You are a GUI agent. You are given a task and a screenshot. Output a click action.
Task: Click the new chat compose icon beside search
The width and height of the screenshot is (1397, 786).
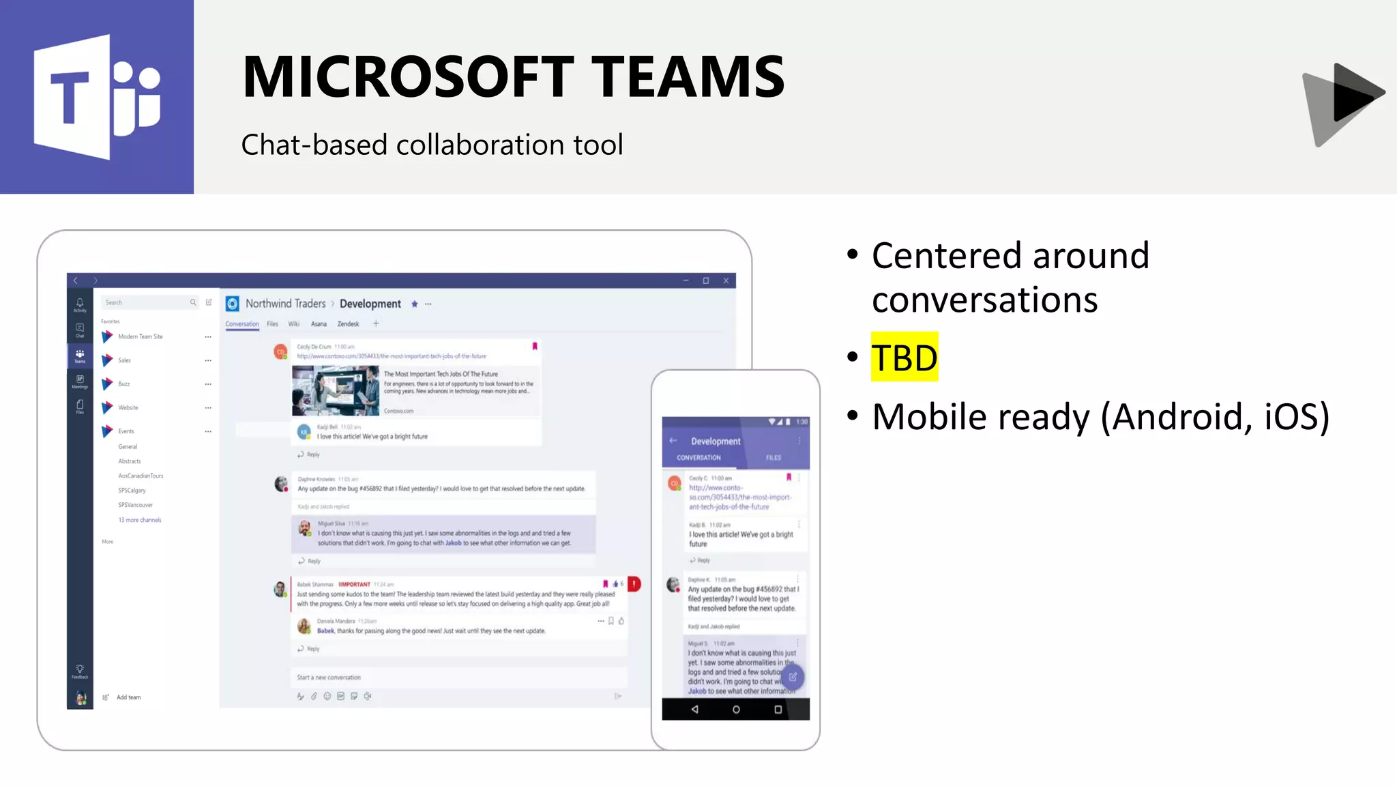coord(209,302)
